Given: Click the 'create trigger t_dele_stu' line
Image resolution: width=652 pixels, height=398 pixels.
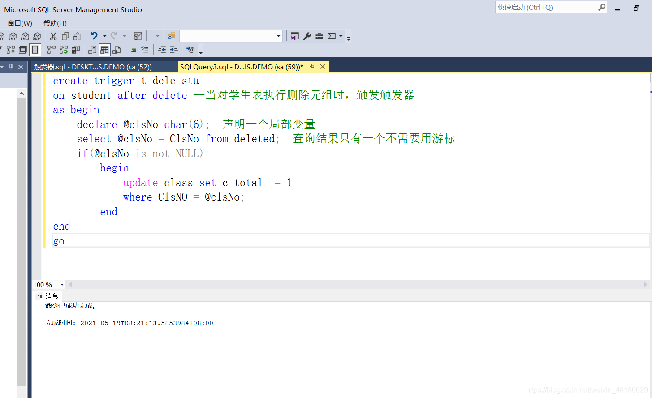Looking at the screenshot, I should 126,81.
